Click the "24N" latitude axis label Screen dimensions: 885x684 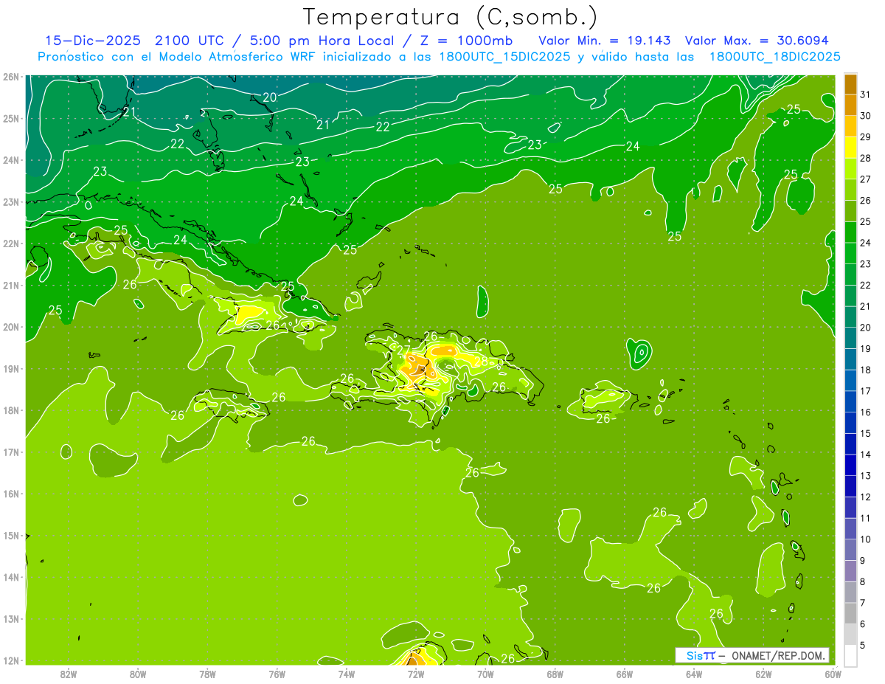tap(10, 160)
